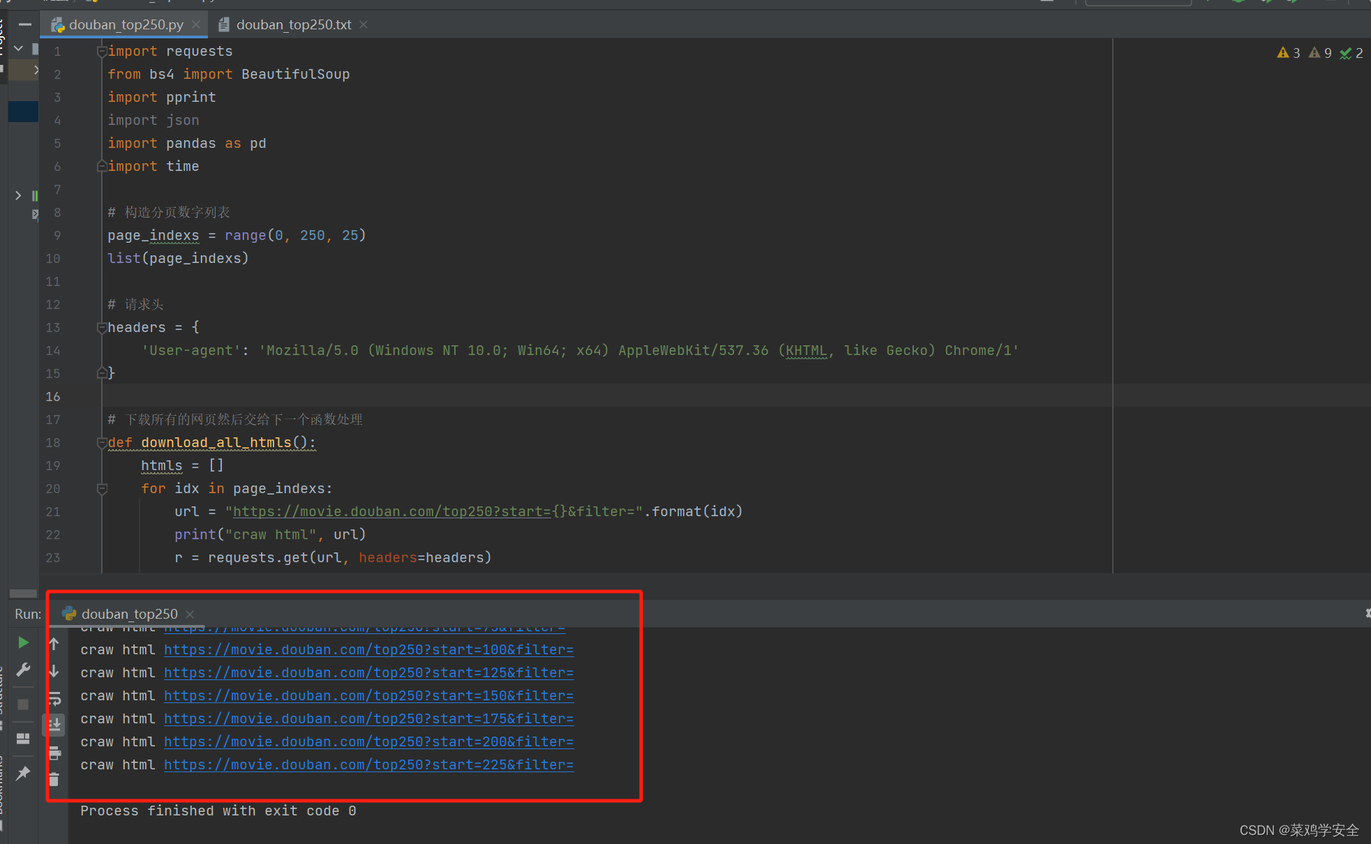This screenshot has height=844, width=1371.
Task: Toggle soft-wrap in Run console
Action: pos(54,698)
